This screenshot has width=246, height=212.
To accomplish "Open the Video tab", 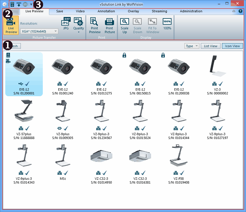I will coord(80,11).
